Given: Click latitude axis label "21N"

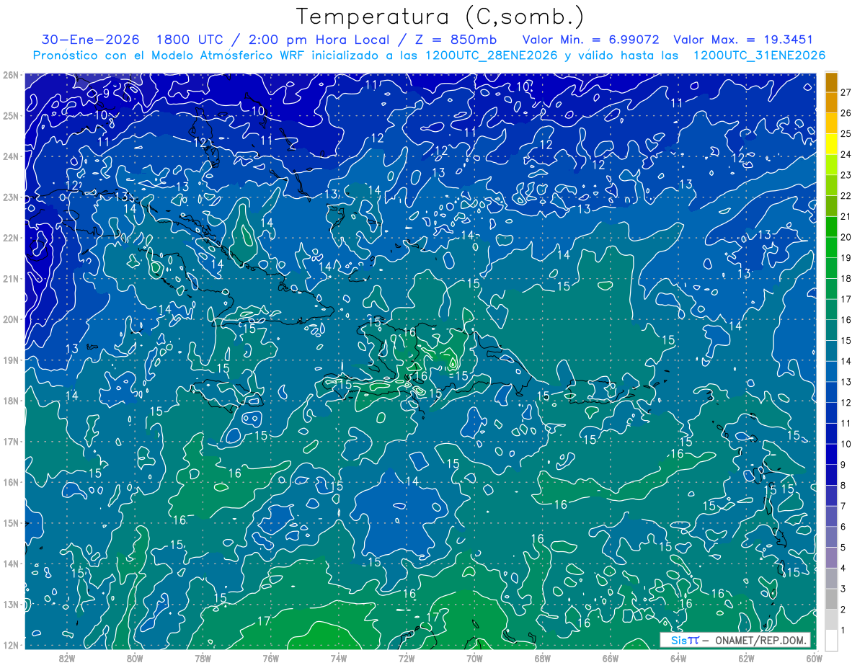Looking at the screenshot, I should pyautogui.click(x=11, y=279).
